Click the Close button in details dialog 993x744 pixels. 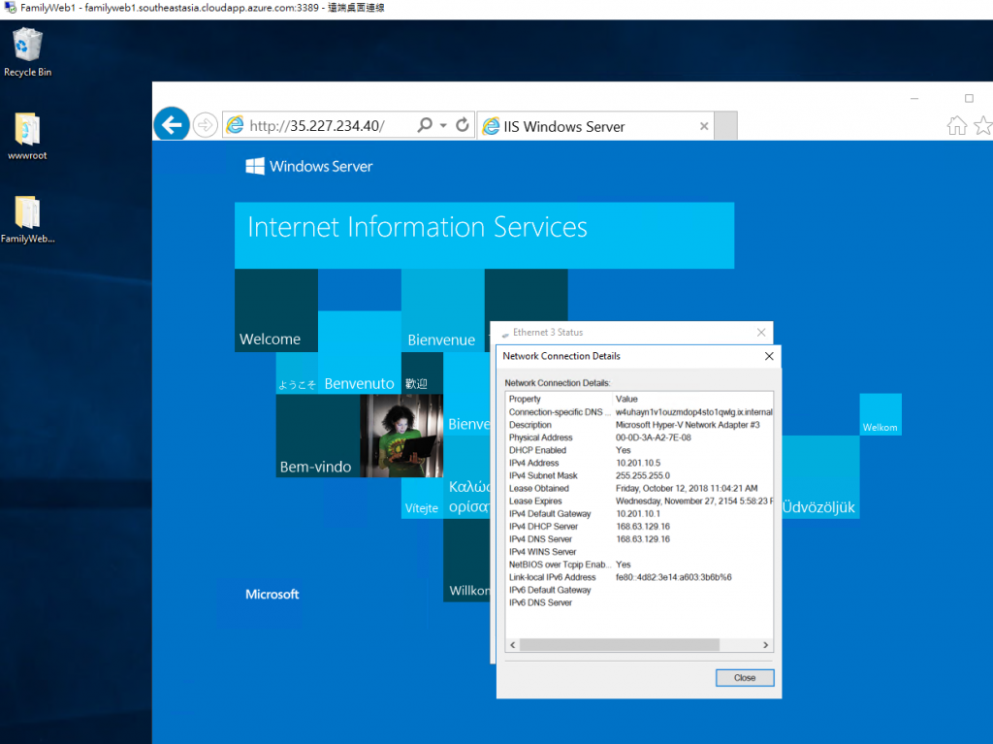pyautogui.click(x=745, y=677)
